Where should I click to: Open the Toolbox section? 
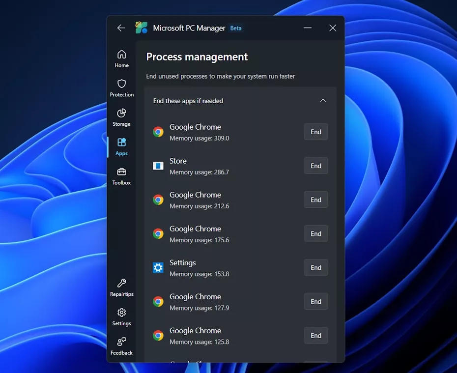click(121, 176)
